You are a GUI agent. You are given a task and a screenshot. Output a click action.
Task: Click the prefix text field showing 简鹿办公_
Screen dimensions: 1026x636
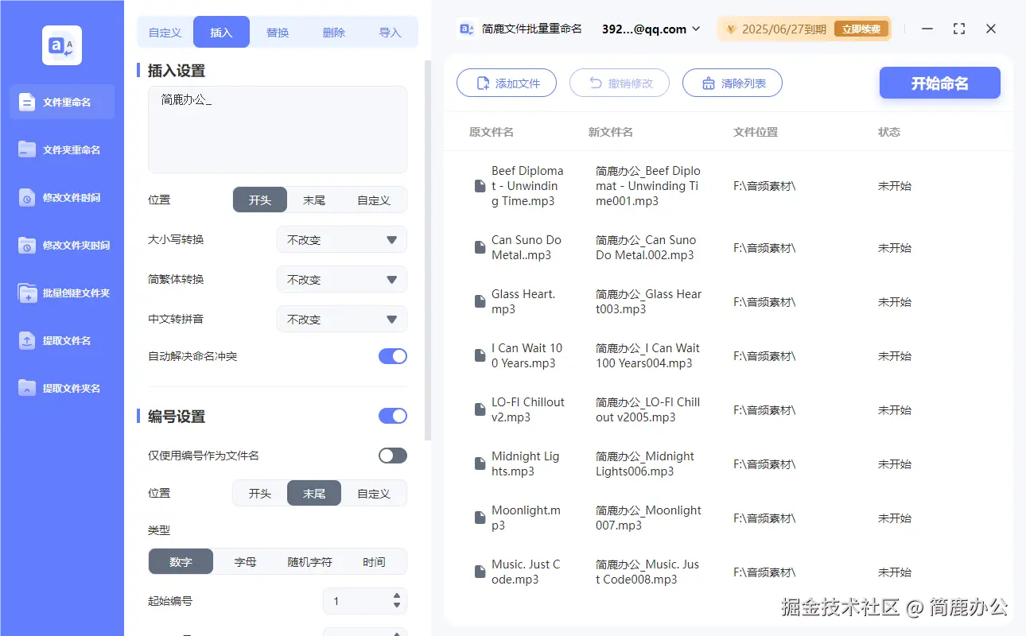277,129
